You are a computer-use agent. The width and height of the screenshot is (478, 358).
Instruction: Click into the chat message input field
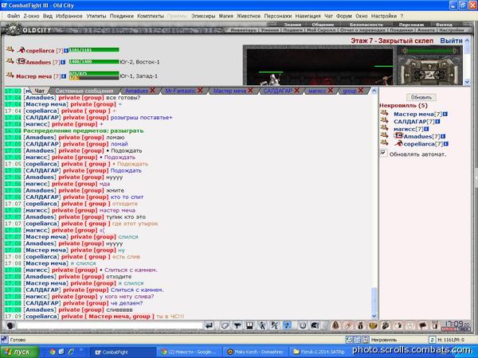tap(110, 325)
